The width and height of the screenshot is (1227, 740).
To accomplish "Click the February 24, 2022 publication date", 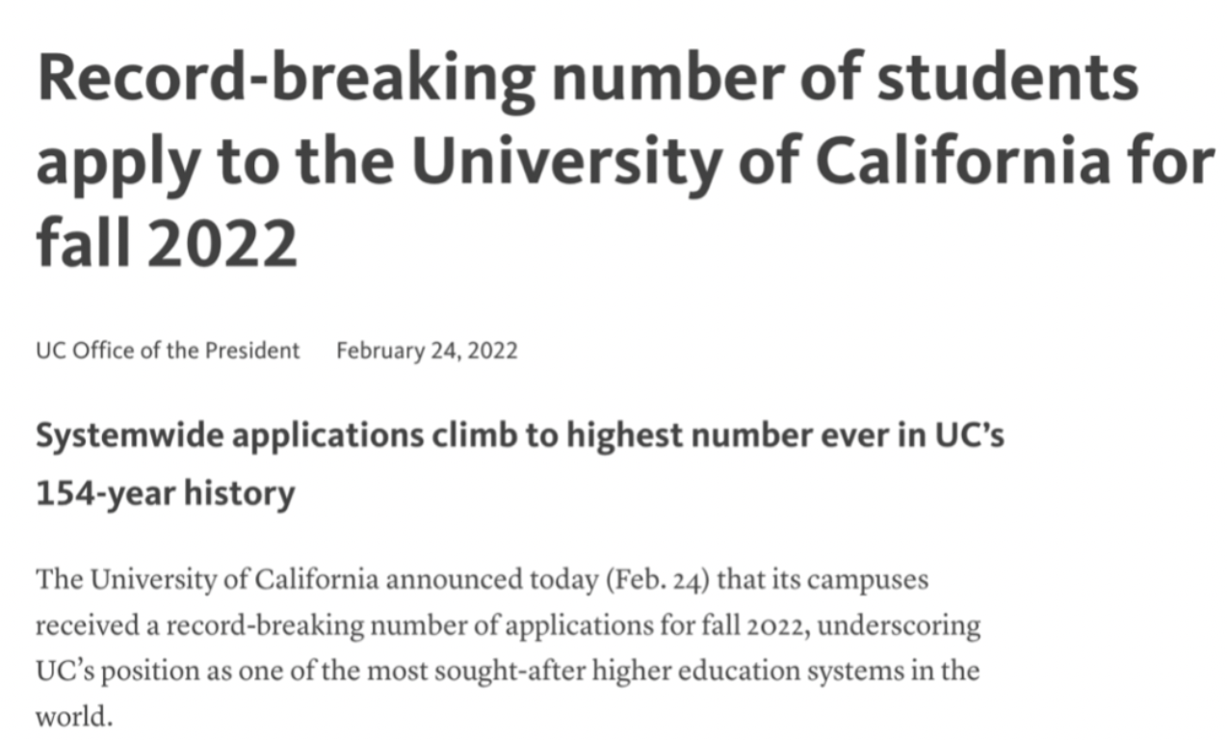I will pos(427,350).
